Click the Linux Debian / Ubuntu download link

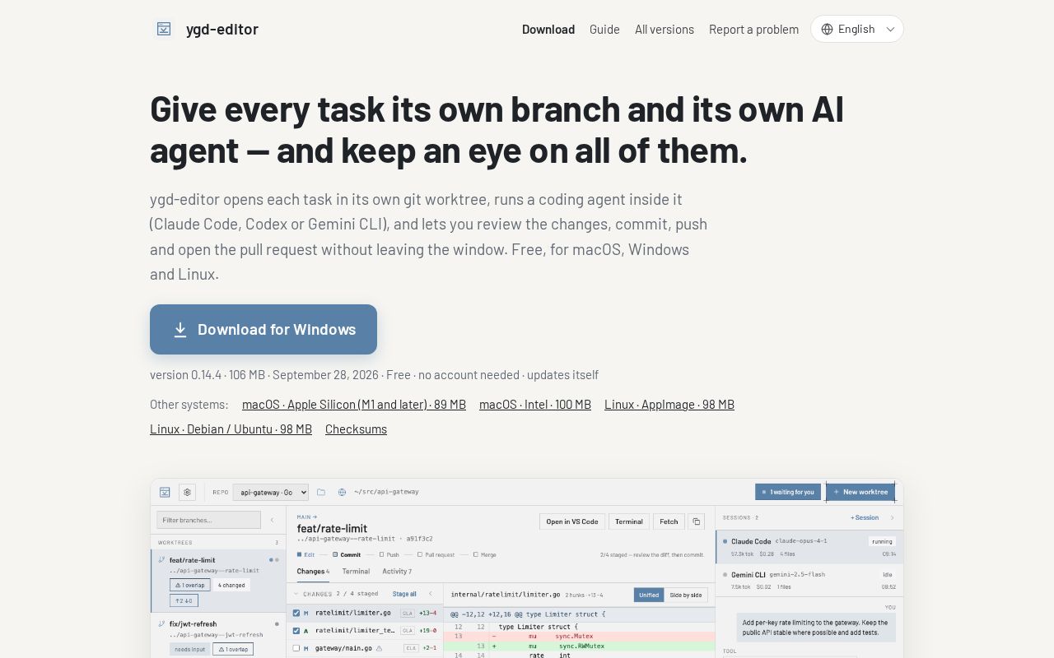[231, 429]
